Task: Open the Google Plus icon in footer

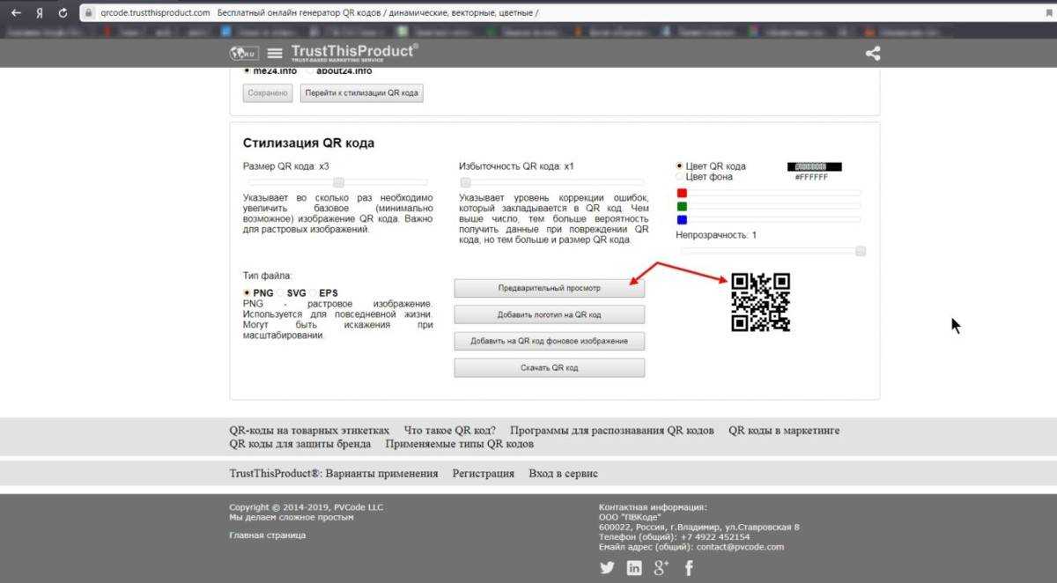Action: (662, 568)
